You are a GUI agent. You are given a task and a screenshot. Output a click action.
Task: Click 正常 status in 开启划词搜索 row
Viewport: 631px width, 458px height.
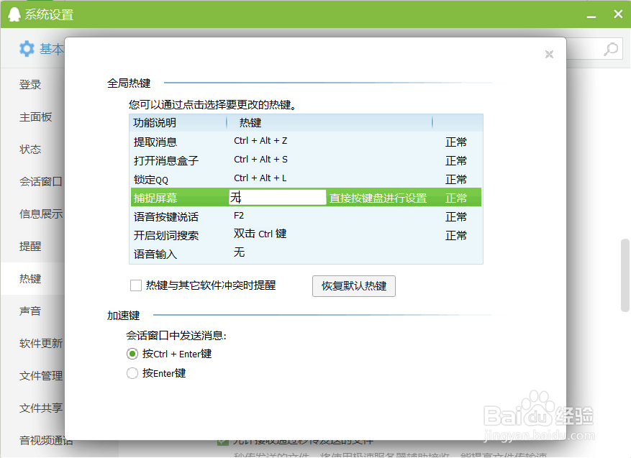(x=456, y=235)
